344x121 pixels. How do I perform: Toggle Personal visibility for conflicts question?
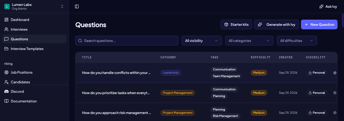point(317,73)
